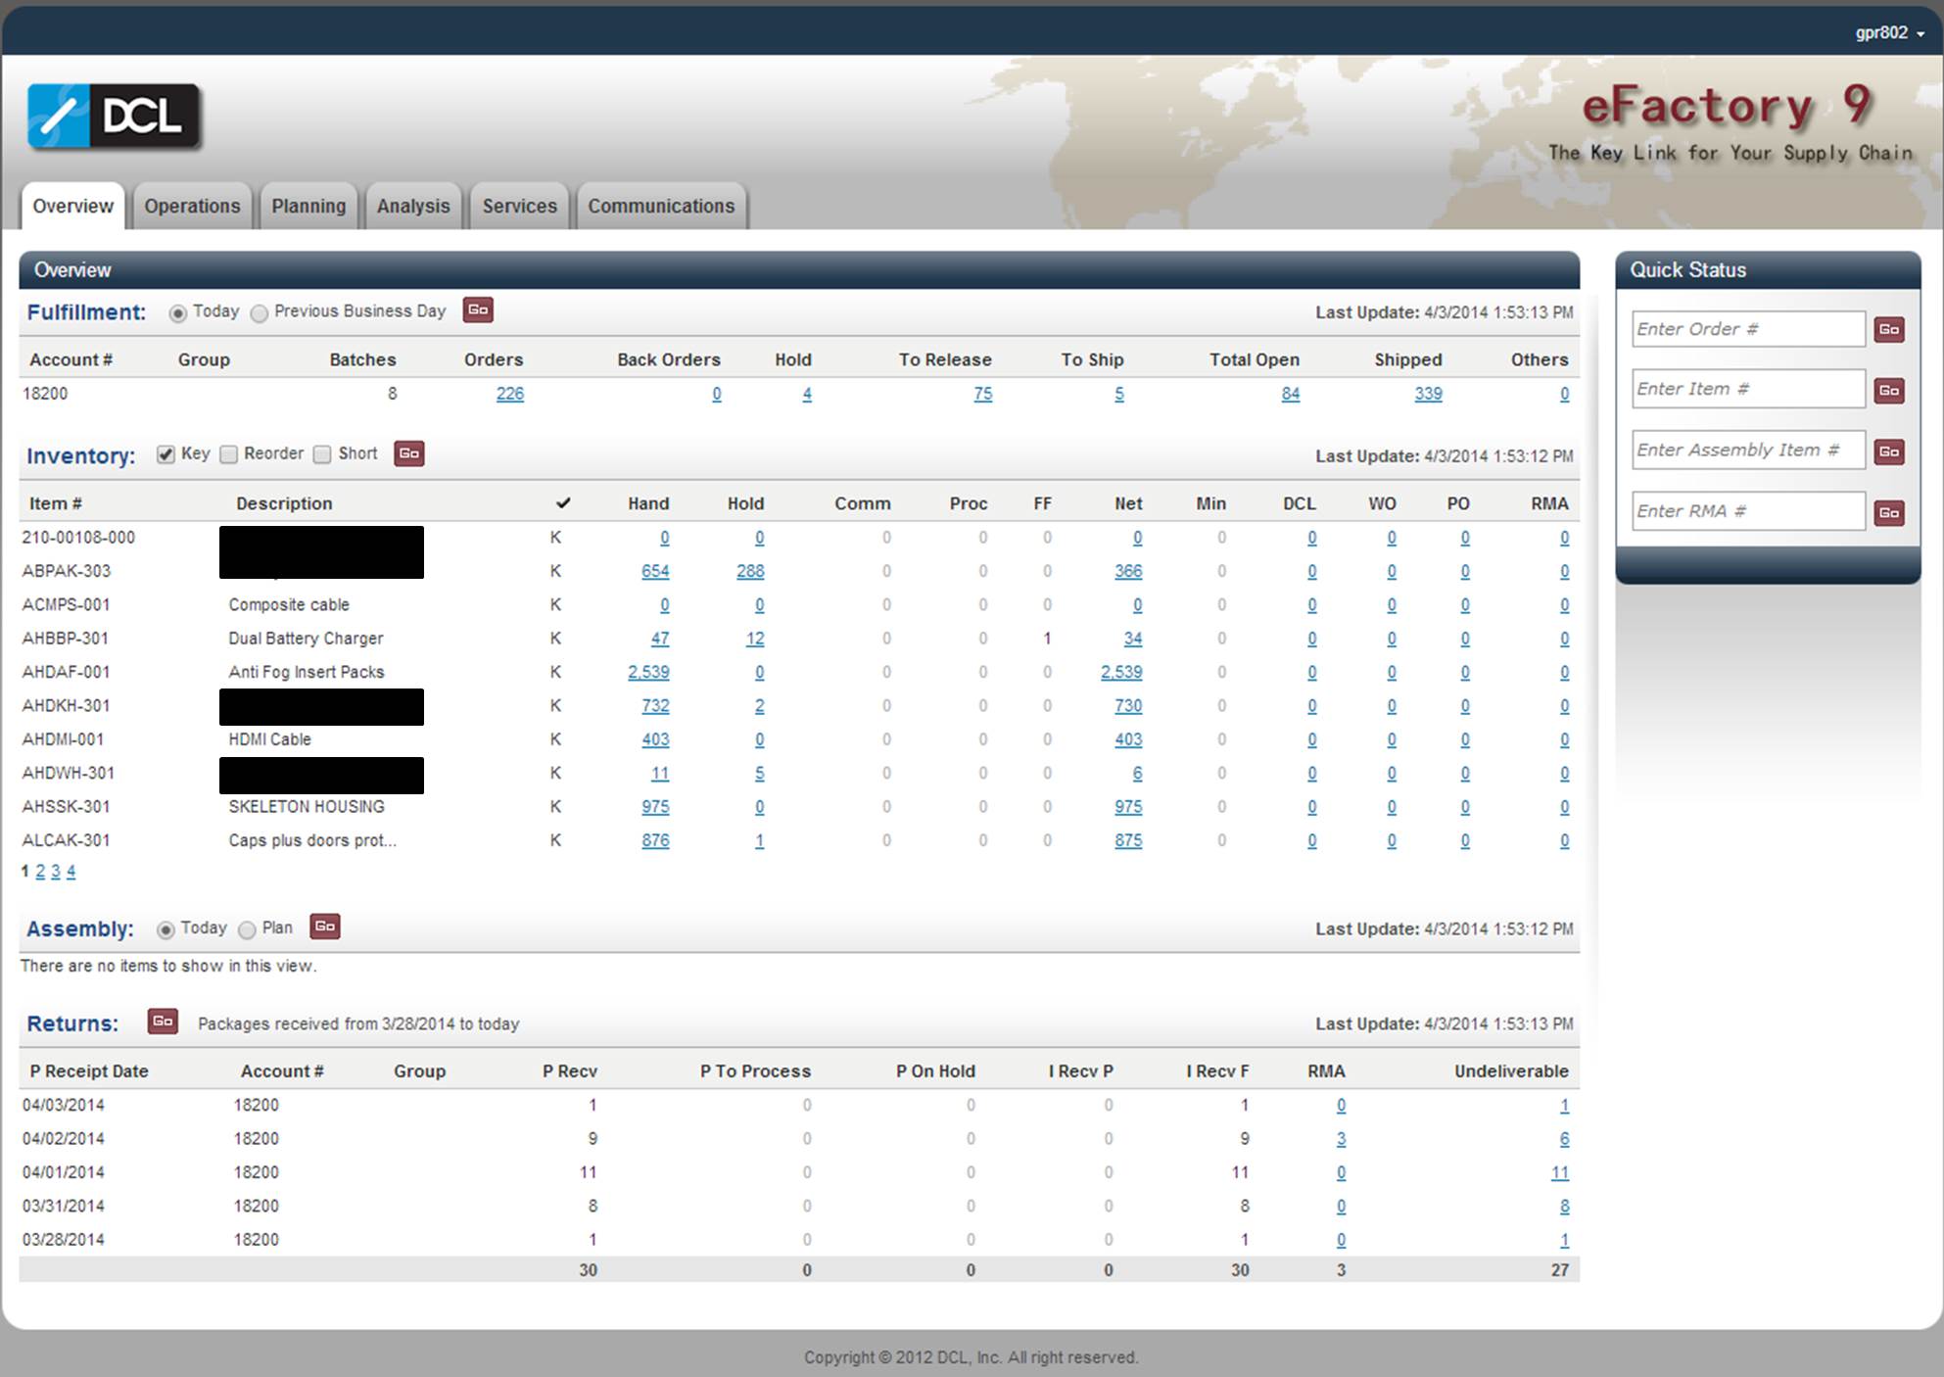Focus the Enter Order # input field

1747,330
